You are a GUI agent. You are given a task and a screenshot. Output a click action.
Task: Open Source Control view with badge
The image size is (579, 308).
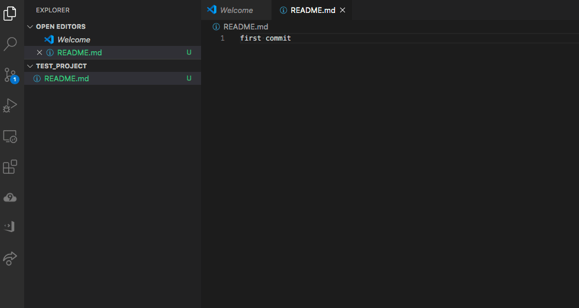pos(11,75)
